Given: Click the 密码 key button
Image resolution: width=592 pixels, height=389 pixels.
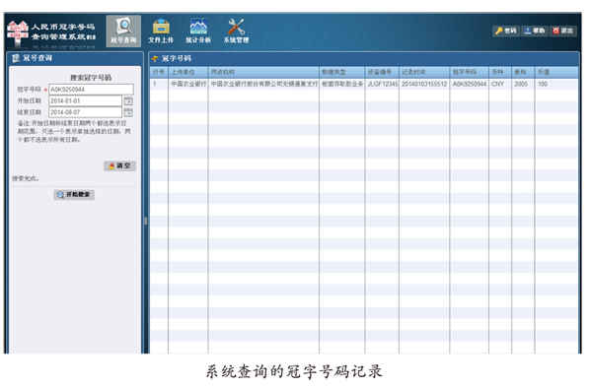Looking at the screenshot, I should (506, 31).
